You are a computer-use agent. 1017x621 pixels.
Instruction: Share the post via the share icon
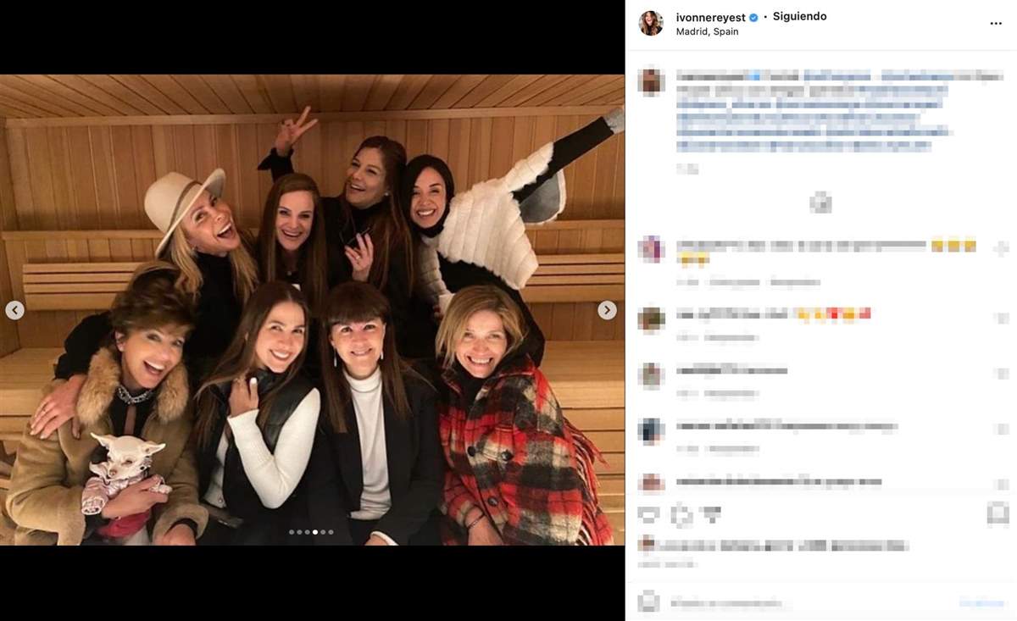(x=712, y=513)
